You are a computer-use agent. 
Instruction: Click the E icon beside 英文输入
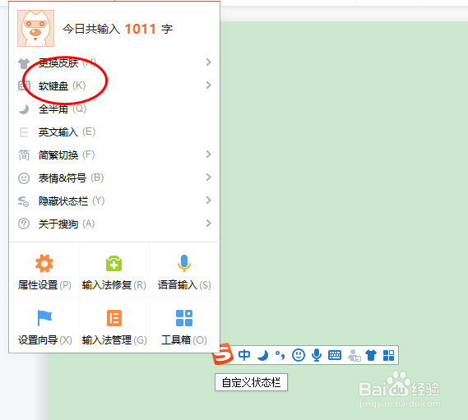click(24, 132)
